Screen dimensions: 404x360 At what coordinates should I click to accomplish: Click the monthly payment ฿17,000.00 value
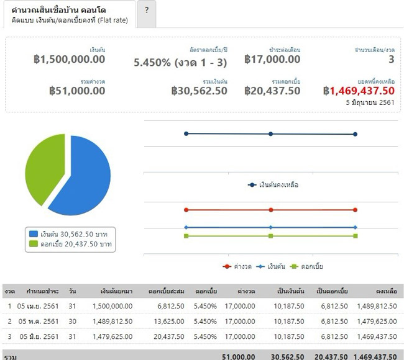[x=272, y=60]
